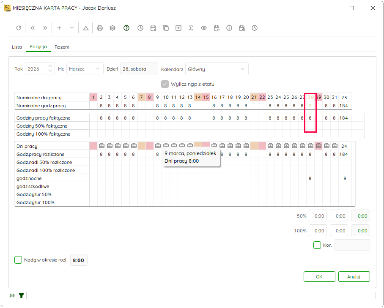Screen dimensions: 384x308
Task: Switch to the Razem tab
Action: [x=62, y=47]
